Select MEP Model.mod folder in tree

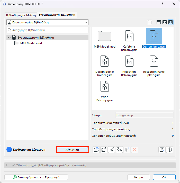28,43
